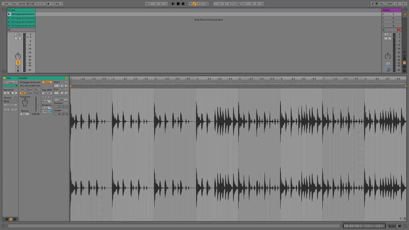The width and height of the screenshot is (409, 230).
Task: Switch to Session view selector icon
Action: click(405, 14)
